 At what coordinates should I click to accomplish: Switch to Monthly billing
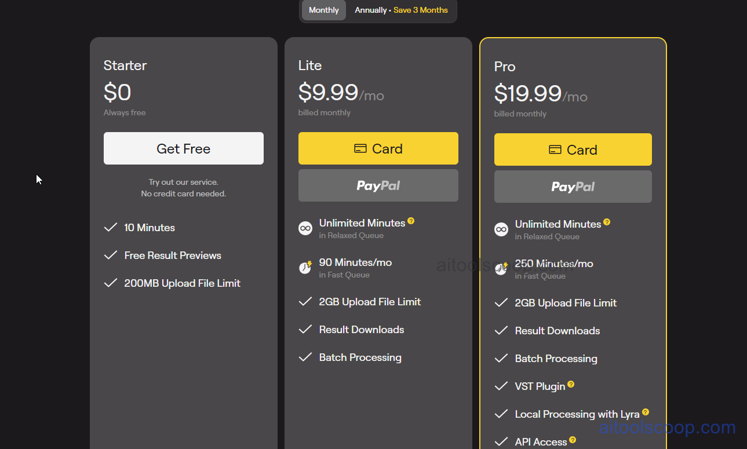[x=323, y=10]
